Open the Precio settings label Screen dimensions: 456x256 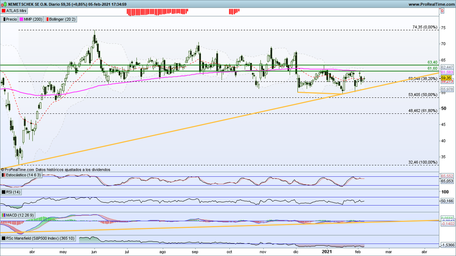click(11, 19)
